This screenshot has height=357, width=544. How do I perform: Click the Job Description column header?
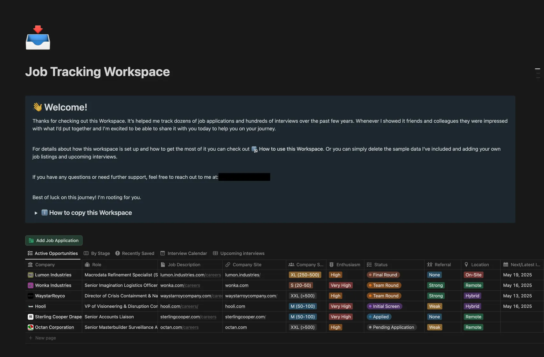[190, 264]
